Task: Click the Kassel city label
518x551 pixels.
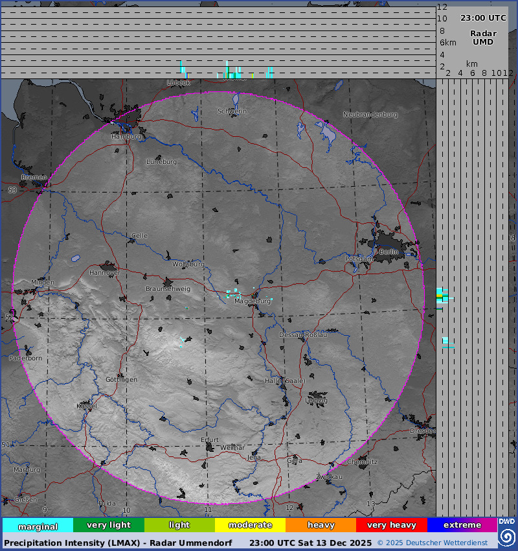Action: 86,406
